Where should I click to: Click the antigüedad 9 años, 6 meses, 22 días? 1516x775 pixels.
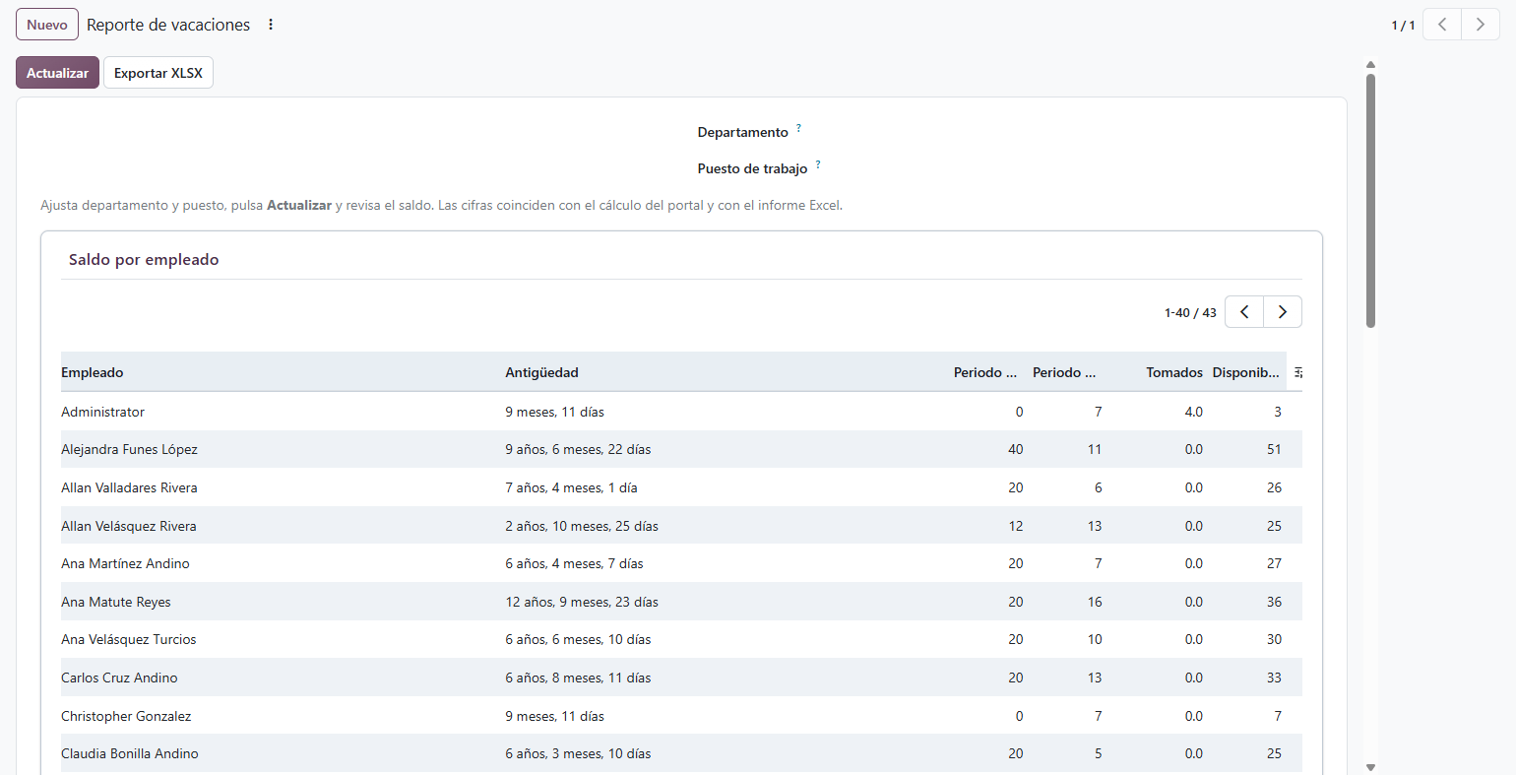[578, 449]
